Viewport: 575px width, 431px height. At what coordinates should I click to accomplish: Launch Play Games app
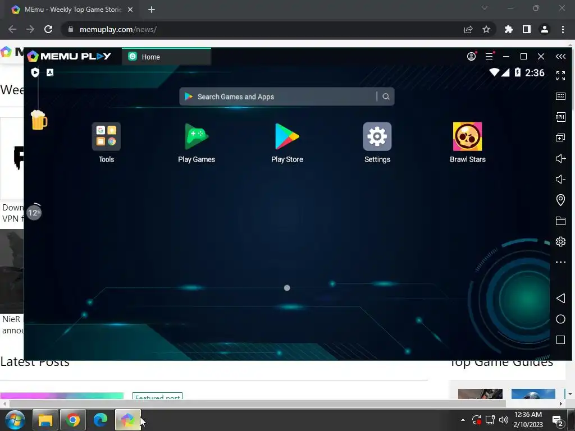coord(197,143)
